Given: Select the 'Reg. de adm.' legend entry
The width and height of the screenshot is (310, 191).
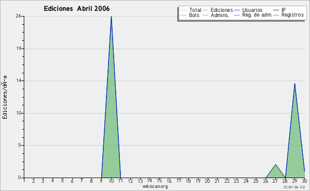Looking at the screenshot, I should (257, 15).
